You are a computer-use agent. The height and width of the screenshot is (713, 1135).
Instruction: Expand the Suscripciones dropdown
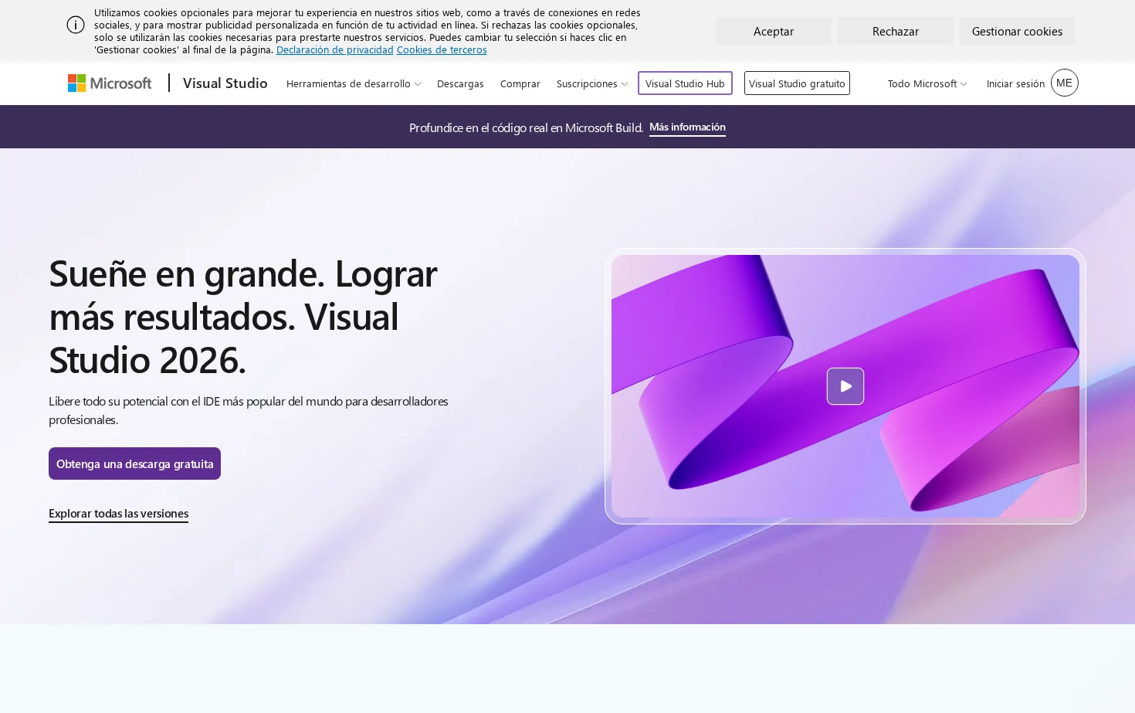(x=592, y=84)
